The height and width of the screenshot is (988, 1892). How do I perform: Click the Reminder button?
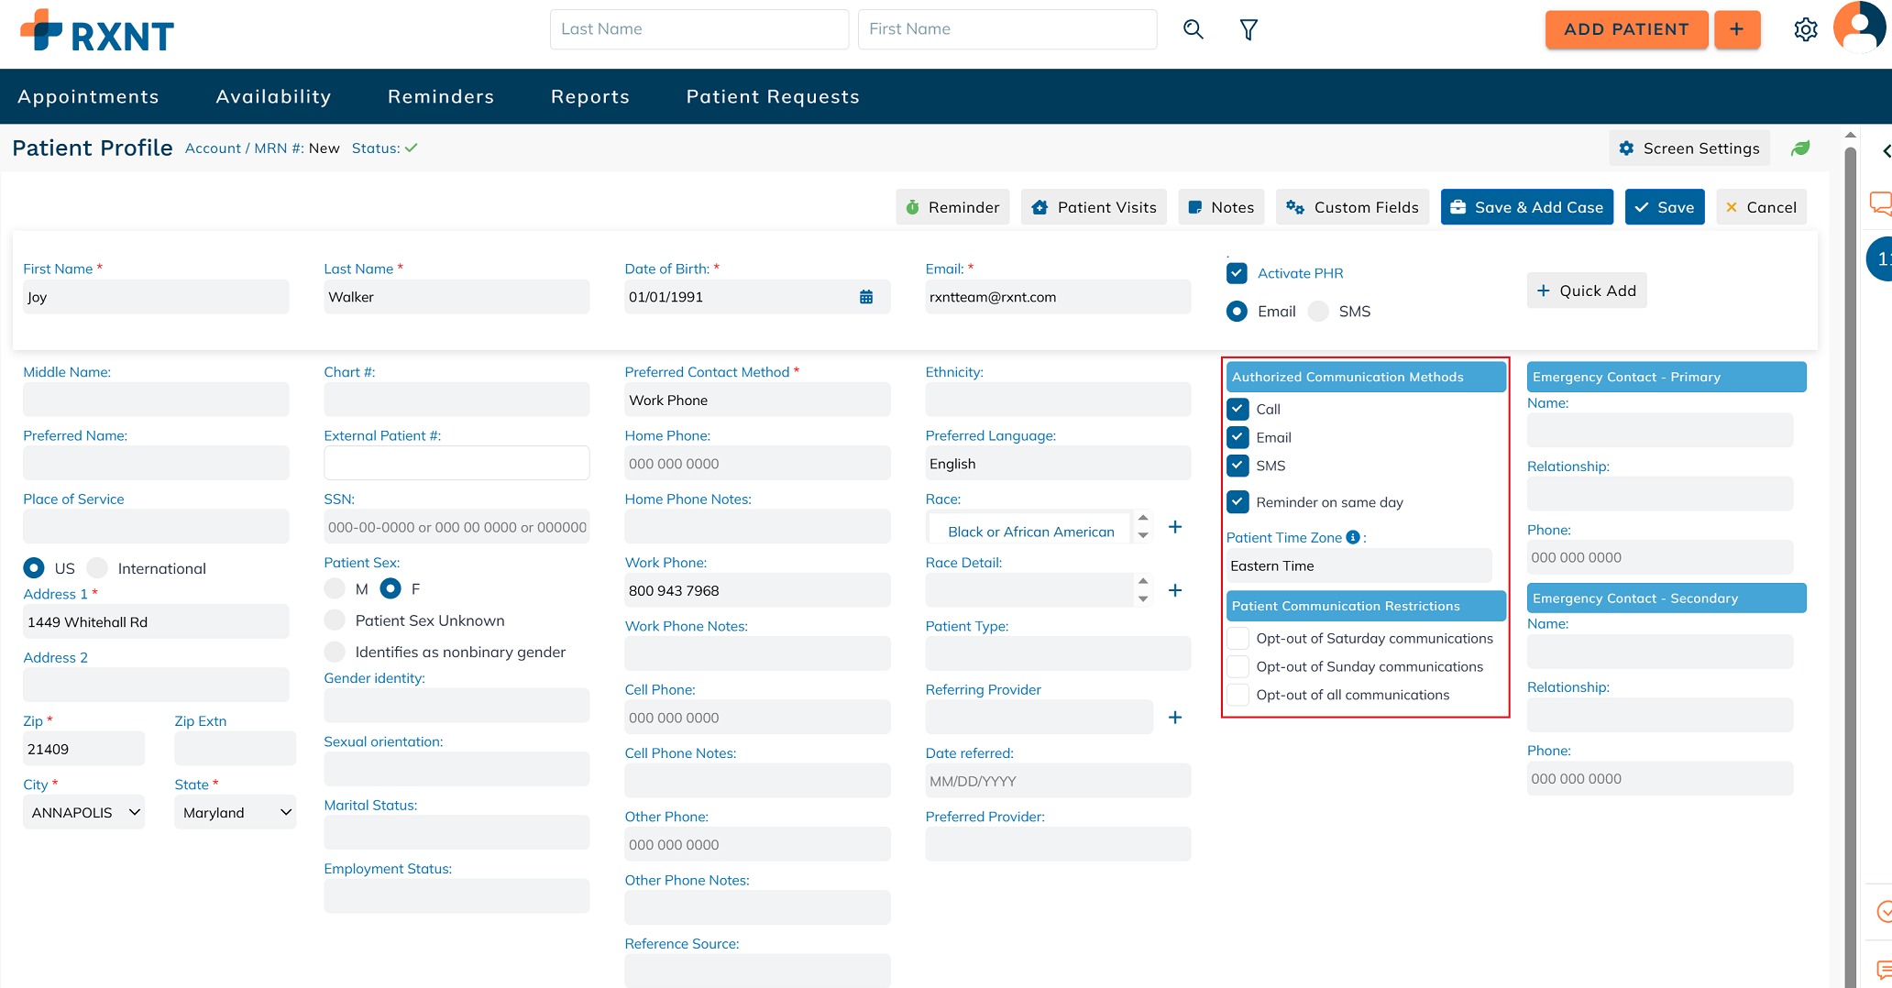pos(952,207)
